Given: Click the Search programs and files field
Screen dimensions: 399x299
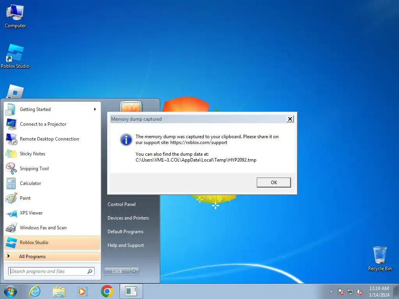Looking at the screenshot, I should [x=51, y=271].
